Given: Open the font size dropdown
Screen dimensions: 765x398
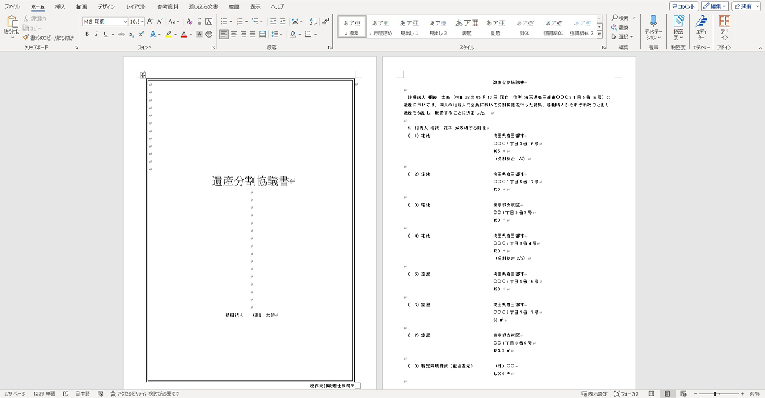Looking at the screenshot, I should point(142,22).
